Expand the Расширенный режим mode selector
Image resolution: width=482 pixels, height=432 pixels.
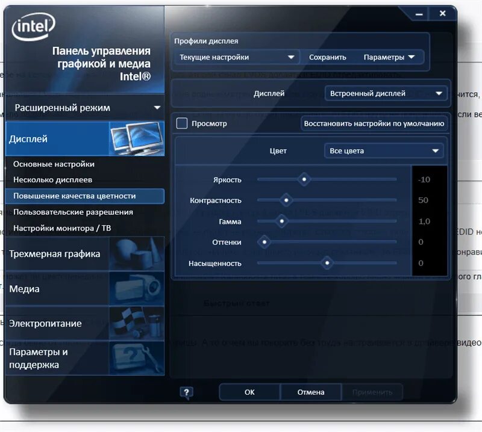pyautogui.click(x=85, y=108)
